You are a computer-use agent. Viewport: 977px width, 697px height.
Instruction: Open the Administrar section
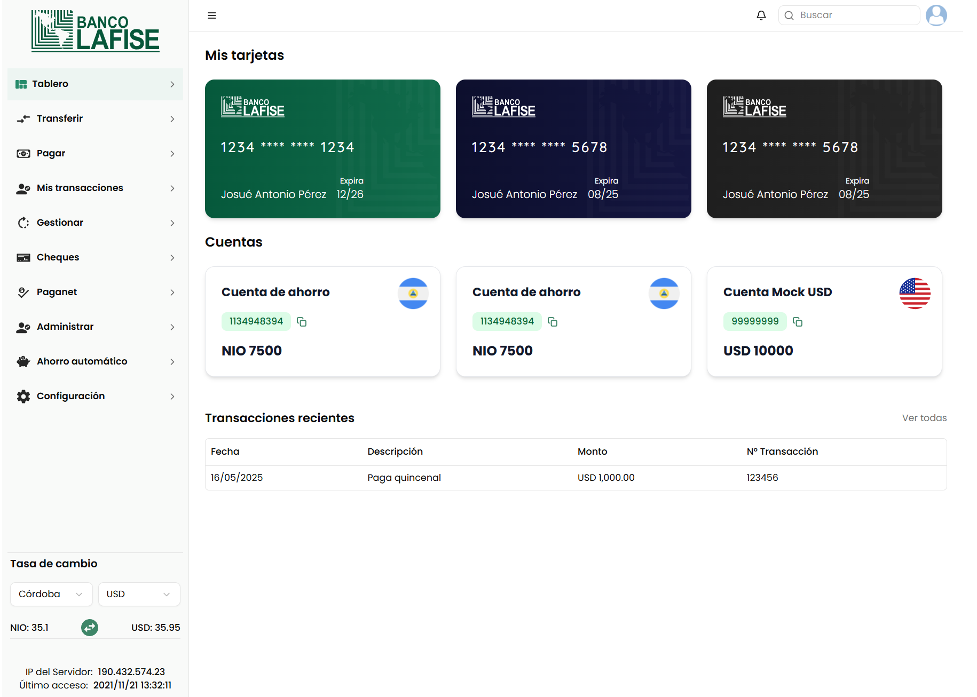[x=65, y=327]
